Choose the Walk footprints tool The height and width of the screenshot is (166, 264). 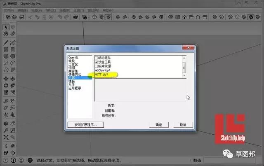point(6,153)
